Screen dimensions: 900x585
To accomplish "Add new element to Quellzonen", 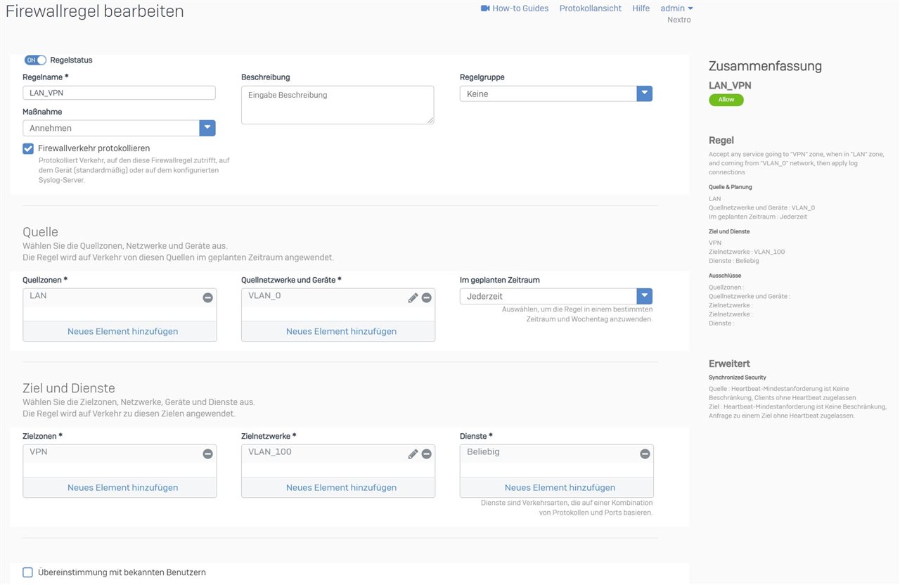I will coord(122,331).
